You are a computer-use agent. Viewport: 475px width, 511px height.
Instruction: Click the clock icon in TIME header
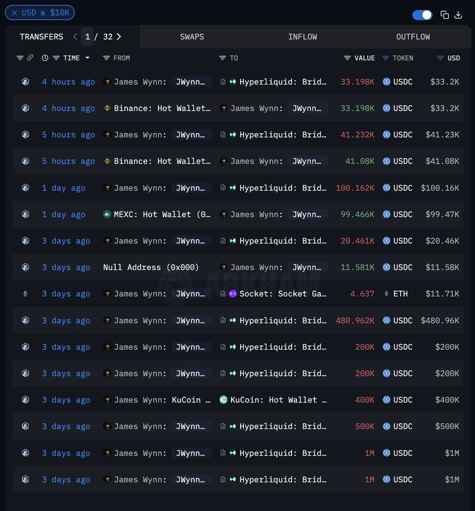coord(45,58)
